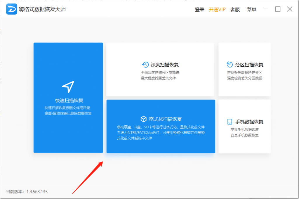Click the text 快速扫描恢复被删文件或目录
The height and width of the screenshot is (199, 299).
point(67,108)
